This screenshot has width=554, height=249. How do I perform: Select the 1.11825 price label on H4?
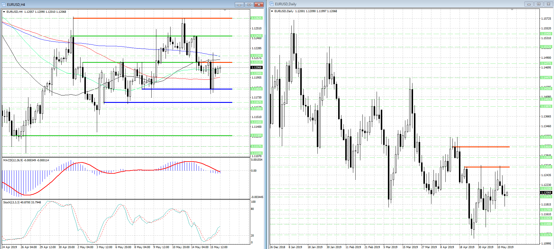click(256, 89)
